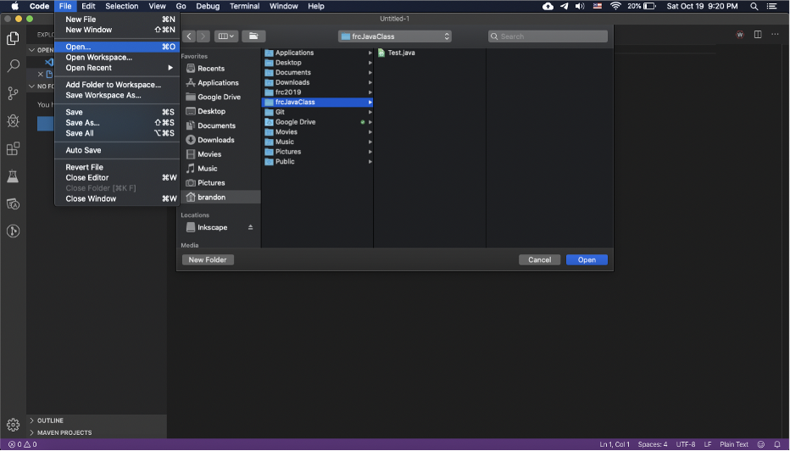Open the Search view in activity bar

coord(13,65)
